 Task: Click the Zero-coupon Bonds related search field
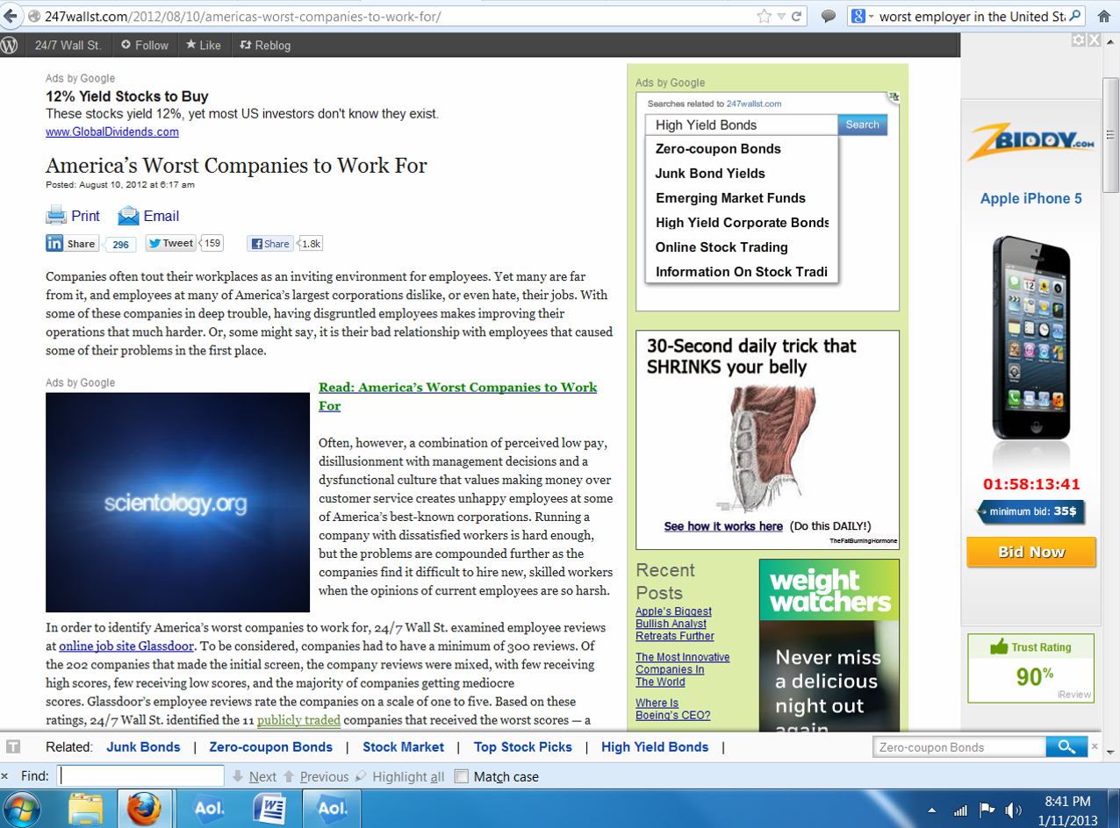point(959,747)
